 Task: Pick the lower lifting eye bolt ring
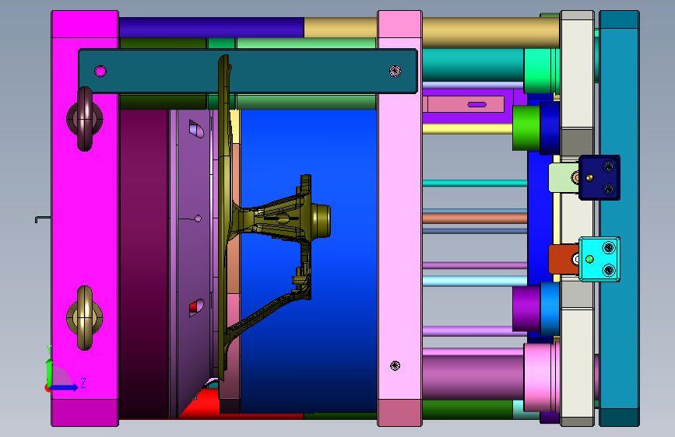click(x=84, y=318)
